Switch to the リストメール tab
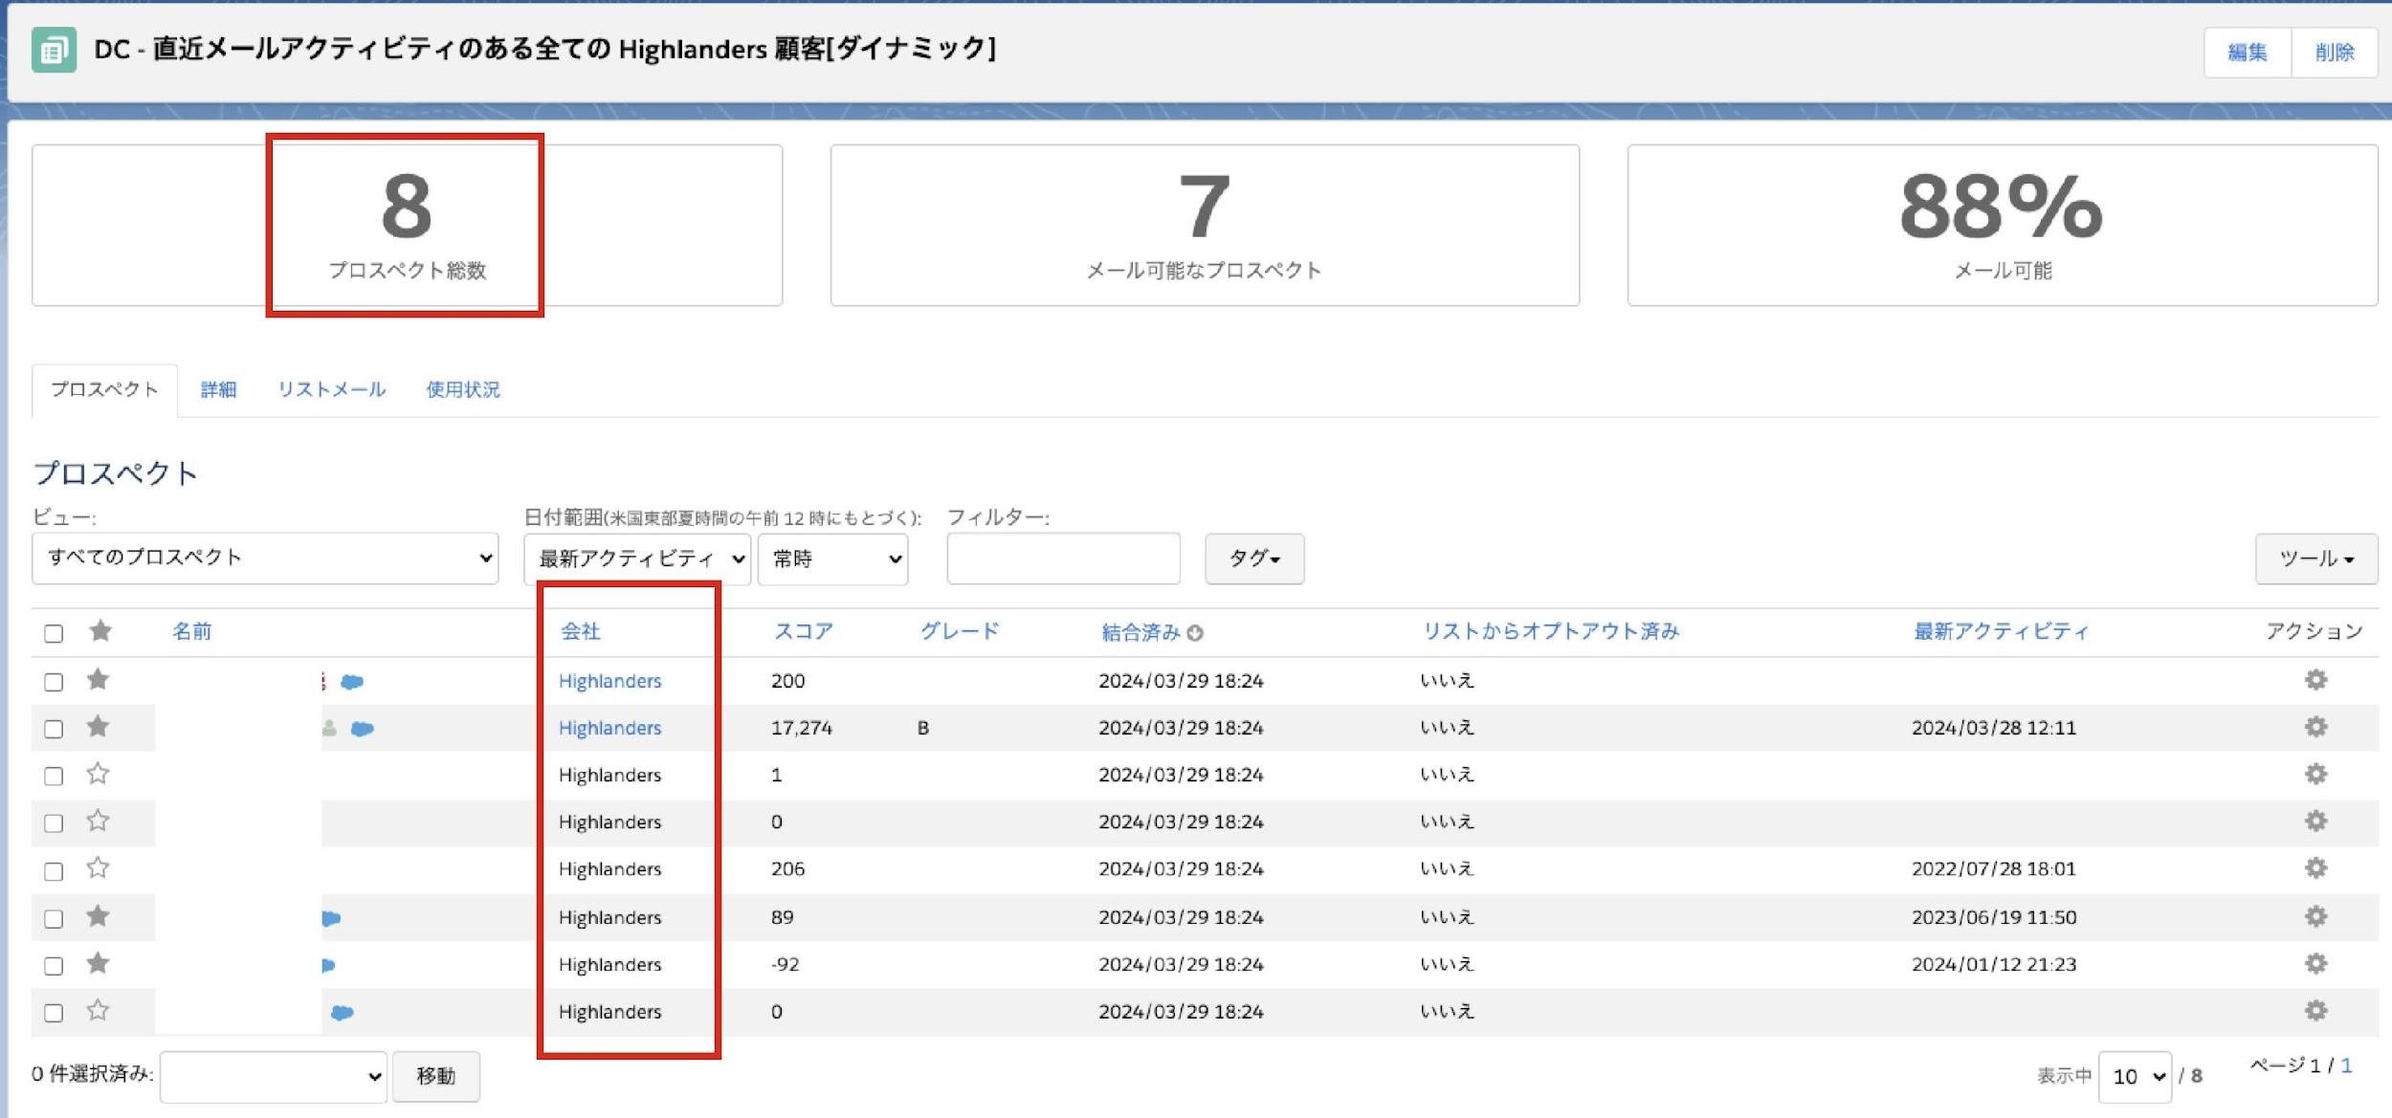This screenshot has width=2392, height=1118. tap(331, 390)
